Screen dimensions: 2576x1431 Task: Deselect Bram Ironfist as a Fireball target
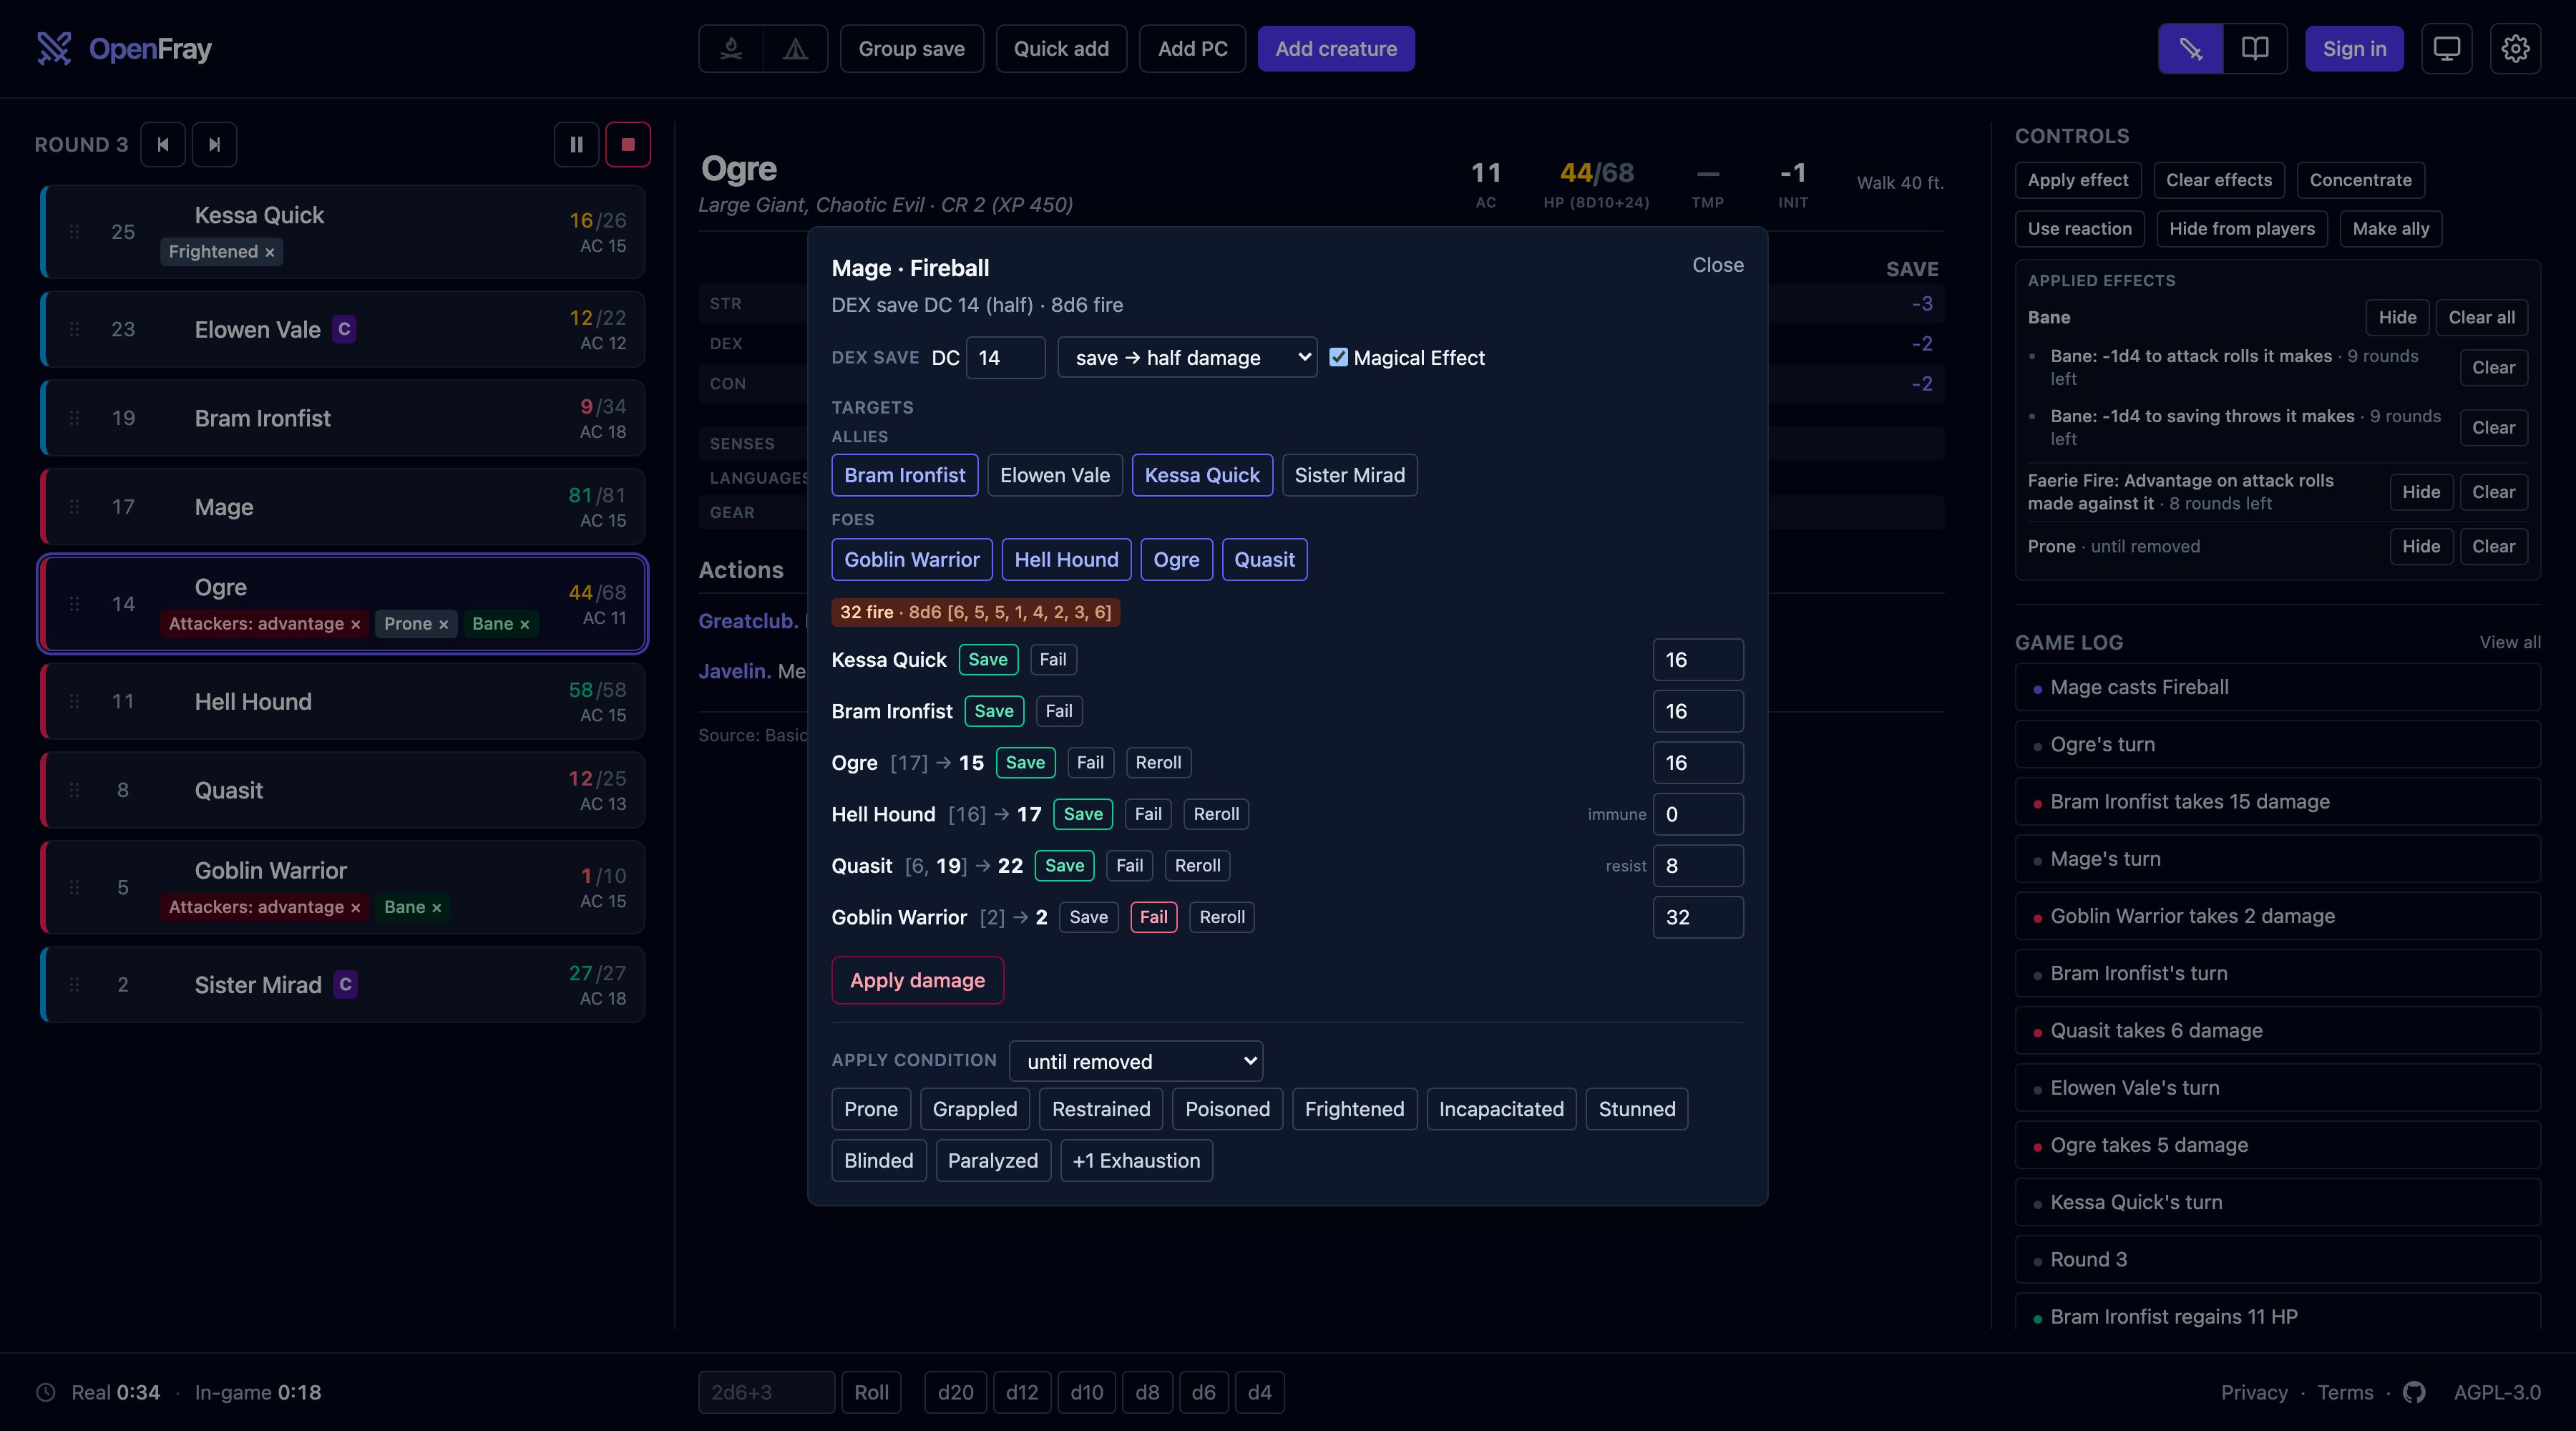click(x=904, y=475)
